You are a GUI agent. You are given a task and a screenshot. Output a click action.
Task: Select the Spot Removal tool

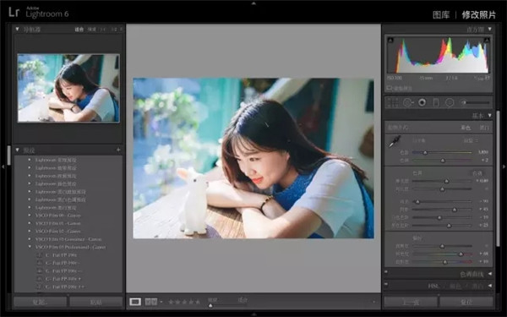click(408, 103)
